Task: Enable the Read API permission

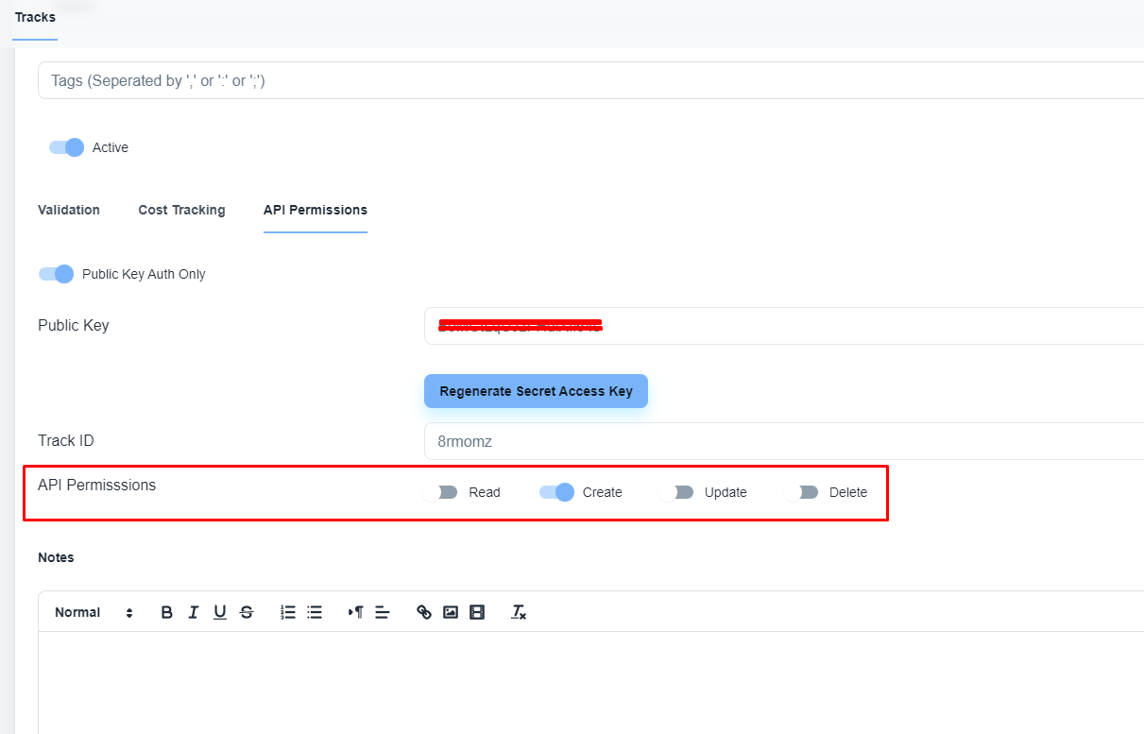Action: pos(441,492)
